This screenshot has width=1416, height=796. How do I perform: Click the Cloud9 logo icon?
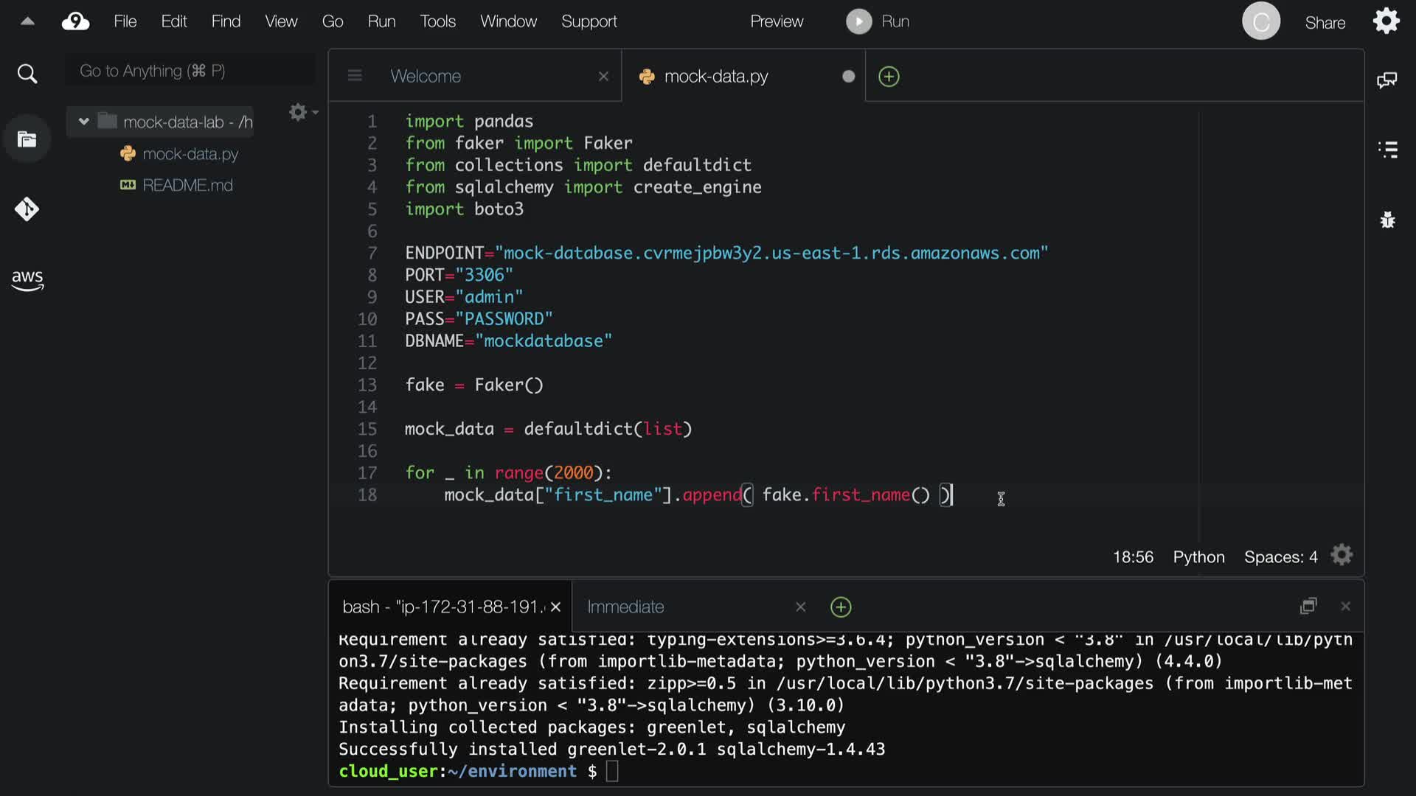pyautogui.click(x=75, y=21)
